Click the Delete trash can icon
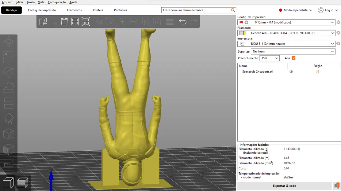 64,21
